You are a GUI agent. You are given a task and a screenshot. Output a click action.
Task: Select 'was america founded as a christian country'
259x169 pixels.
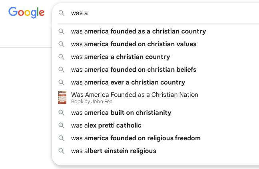138,31
